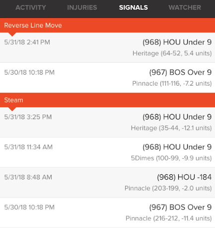Click the Pinnacle (216-212, -11.4 units) record
215x228 pixels.
coord(169,219)
